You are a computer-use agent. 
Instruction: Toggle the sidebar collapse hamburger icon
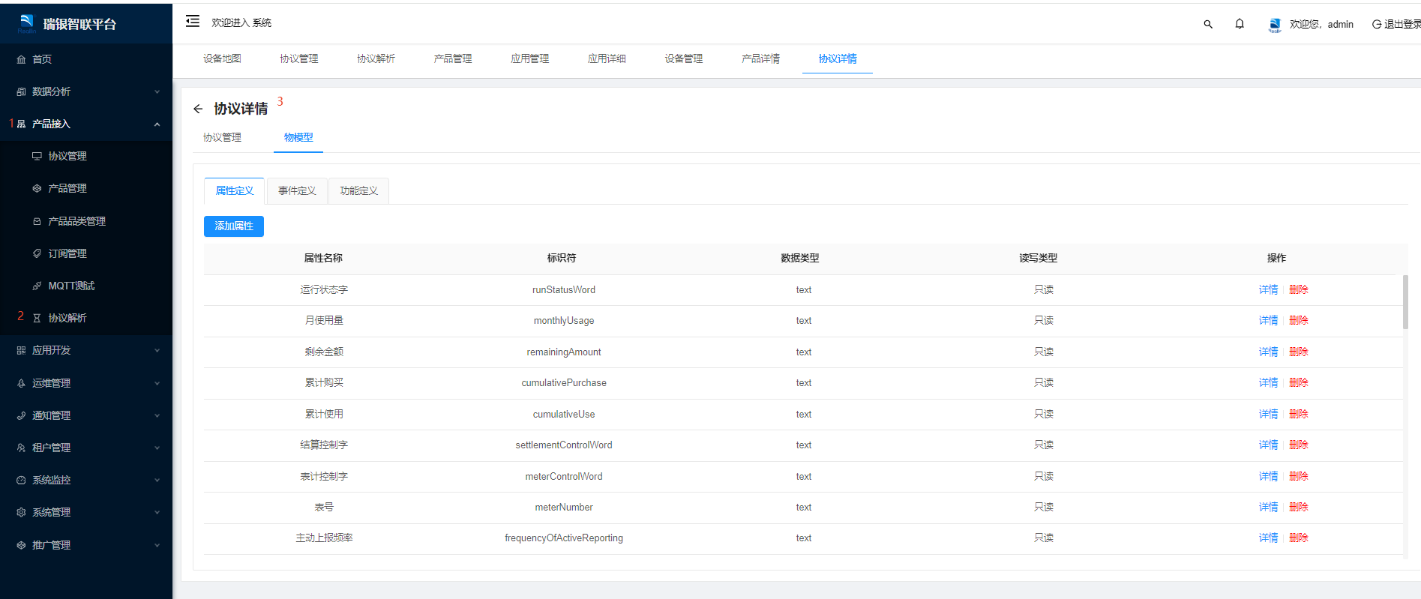(193, 22)
